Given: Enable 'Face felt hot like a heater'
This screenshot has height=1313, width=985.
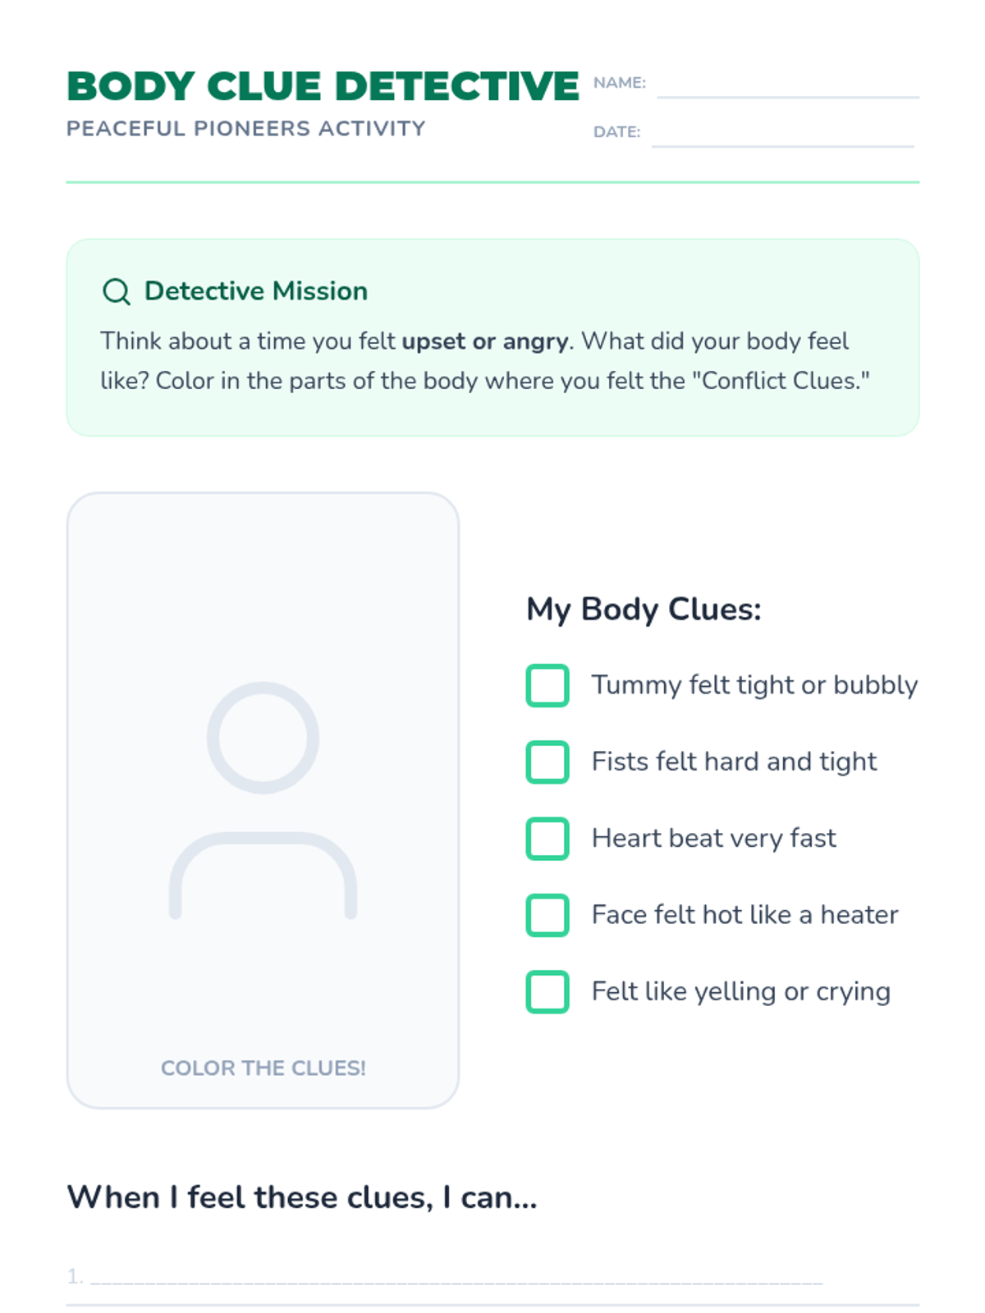Looking at the screenshot, I should (547, 915).
